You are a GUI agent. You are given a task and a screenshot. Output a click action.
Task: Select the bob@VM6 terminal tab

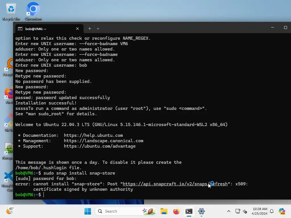(49, 29)
